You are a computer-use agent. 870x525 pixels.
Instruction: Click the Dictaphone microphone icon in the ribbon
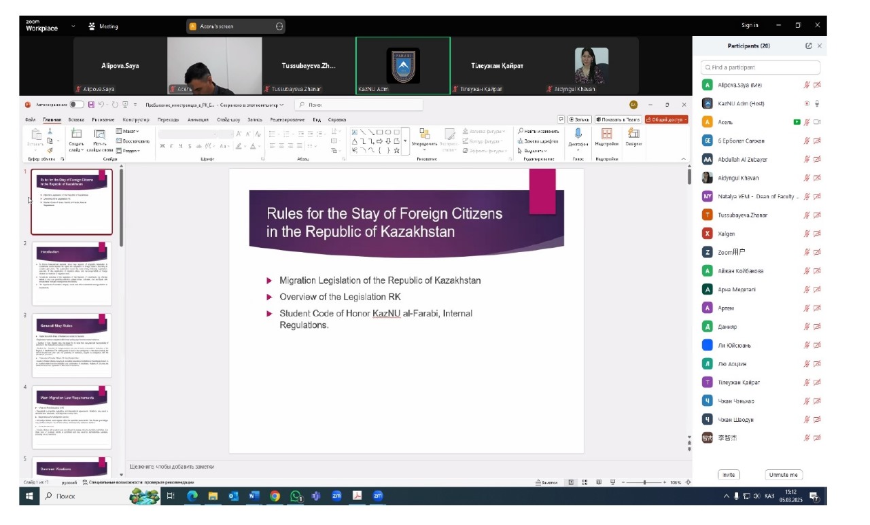[578, 133]
